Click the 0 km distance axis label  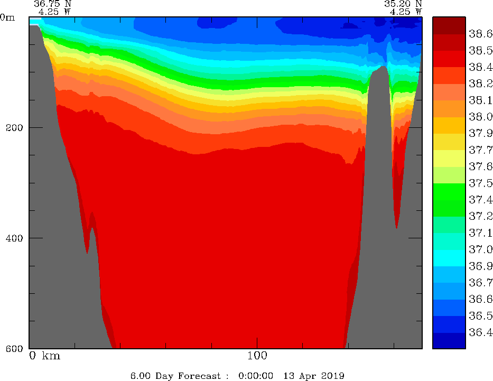[44, 356]
